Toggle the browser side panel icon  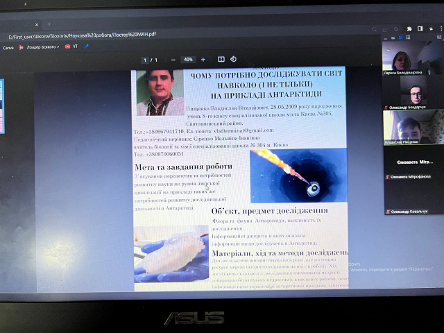click(420, 28)
